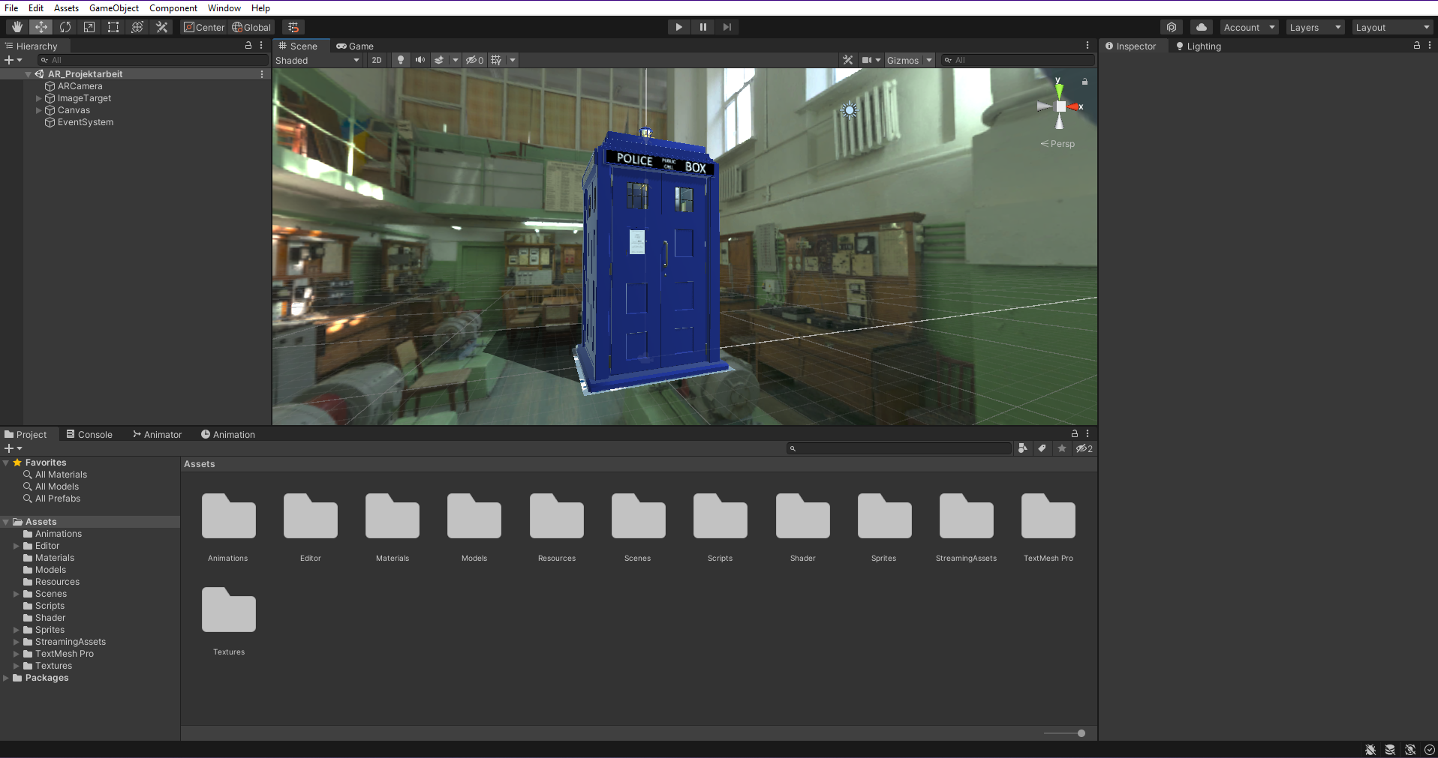Click the Step frame button

pyautogui.click(x=727, y=27)
